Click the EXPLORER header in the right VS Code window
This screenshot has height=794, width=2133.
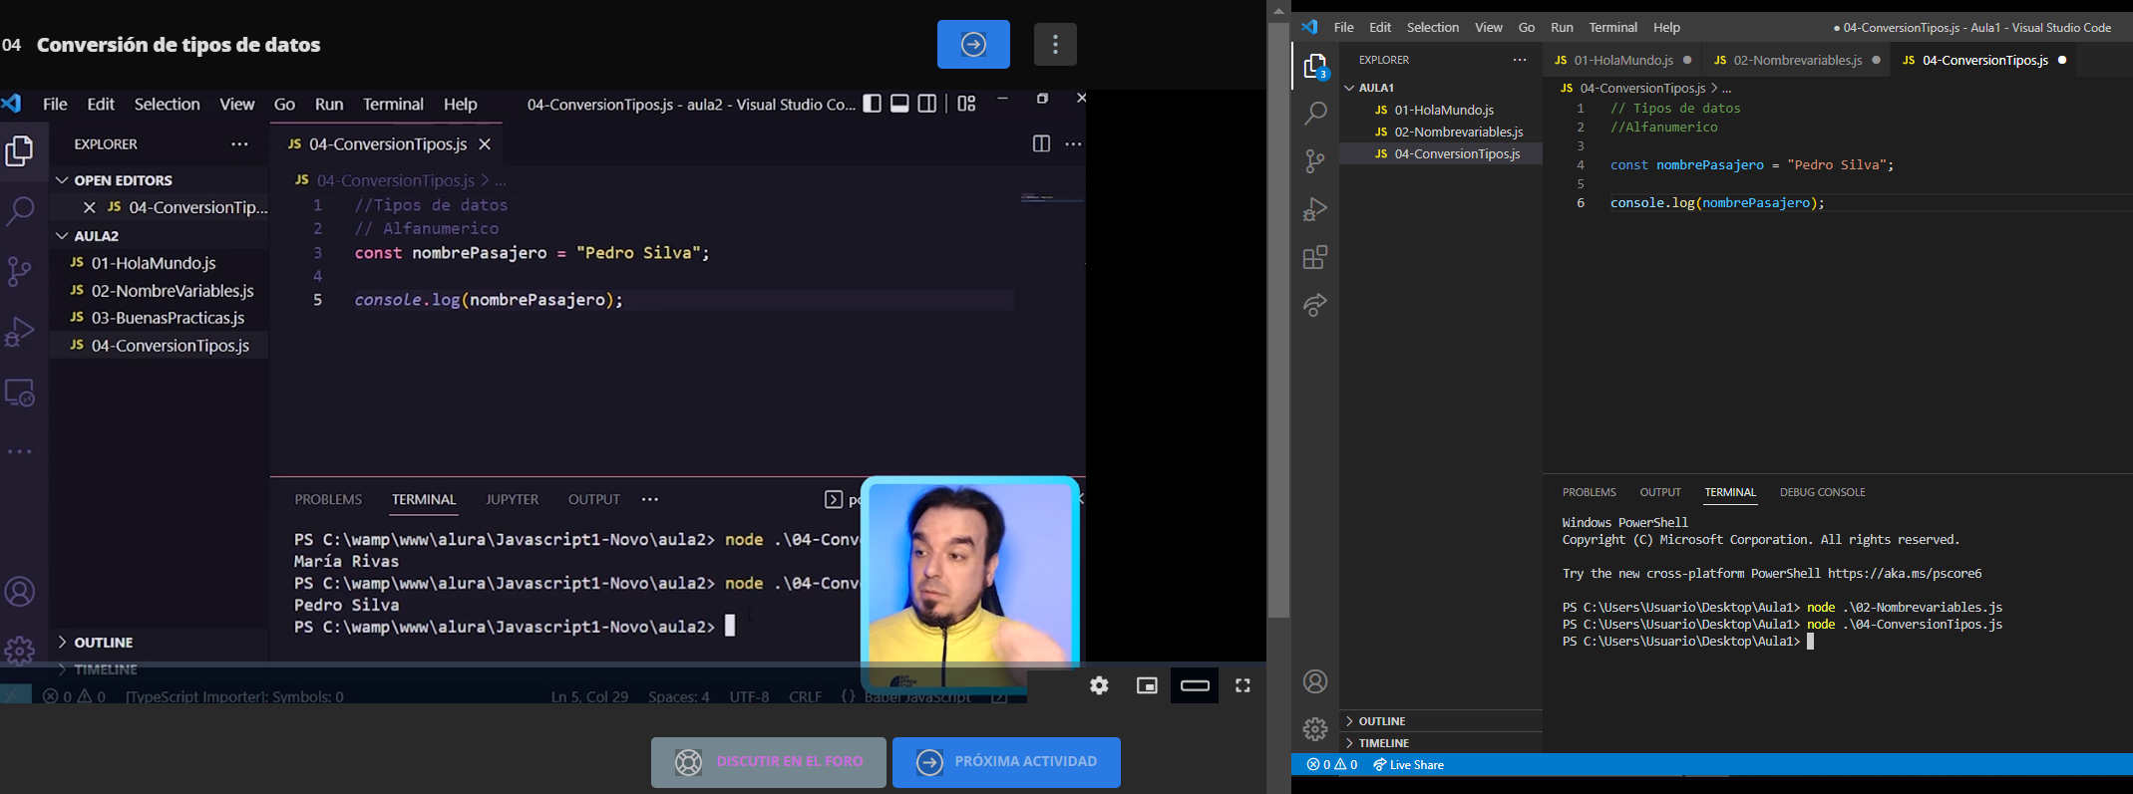(x=1384, y=60)
